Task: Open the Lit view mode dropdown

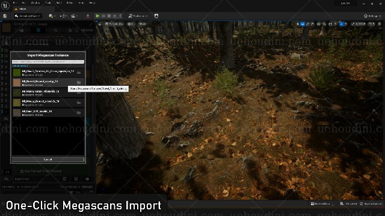Action: tap(131, 24)
